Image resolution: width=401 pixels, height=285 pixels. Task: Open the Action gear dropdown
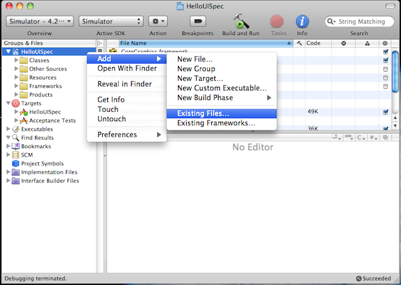point(158,21)
